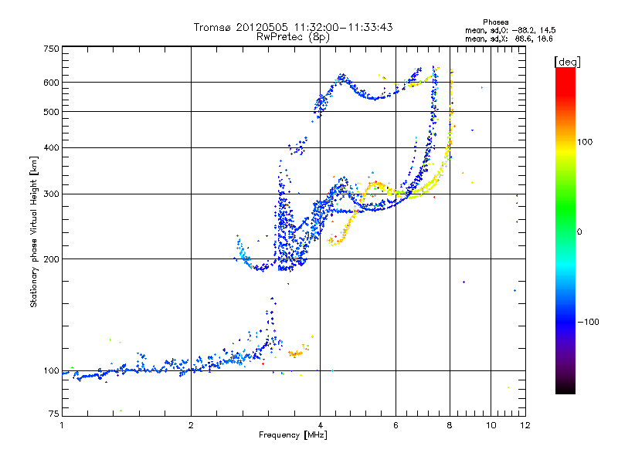Screen dimensions: 618x463
Task: Click the y-axis tick label '200'
Action: pos(52,259)
